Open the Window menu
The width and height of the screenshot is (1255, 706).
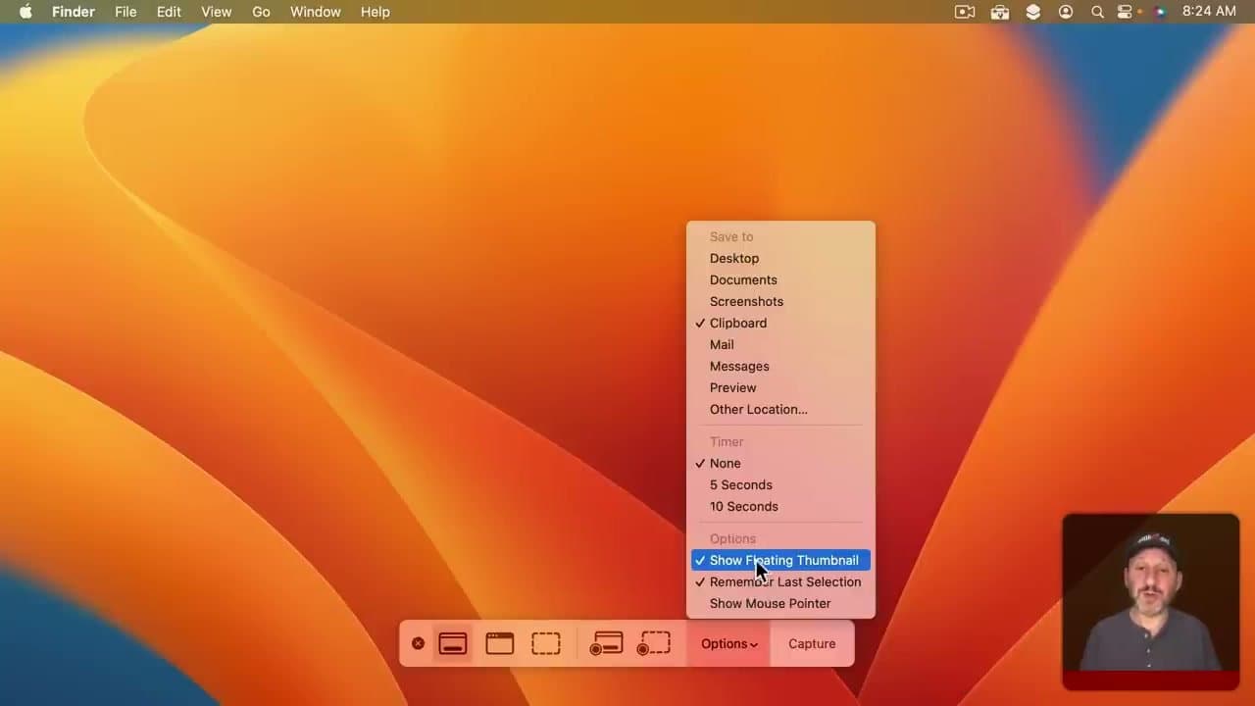316,12
